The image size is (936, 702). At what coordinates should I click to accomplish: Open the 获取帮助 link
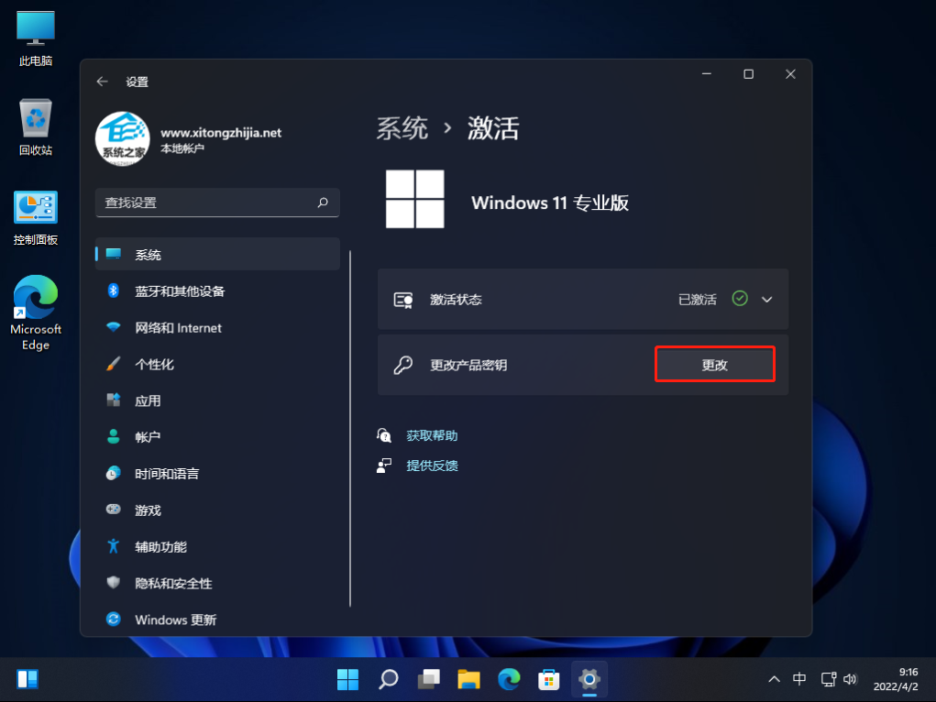432,435
